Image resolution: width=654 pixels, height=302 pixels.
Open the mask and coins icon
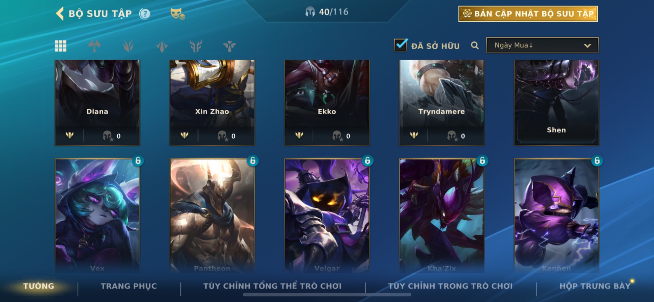[x=178, y=14]
